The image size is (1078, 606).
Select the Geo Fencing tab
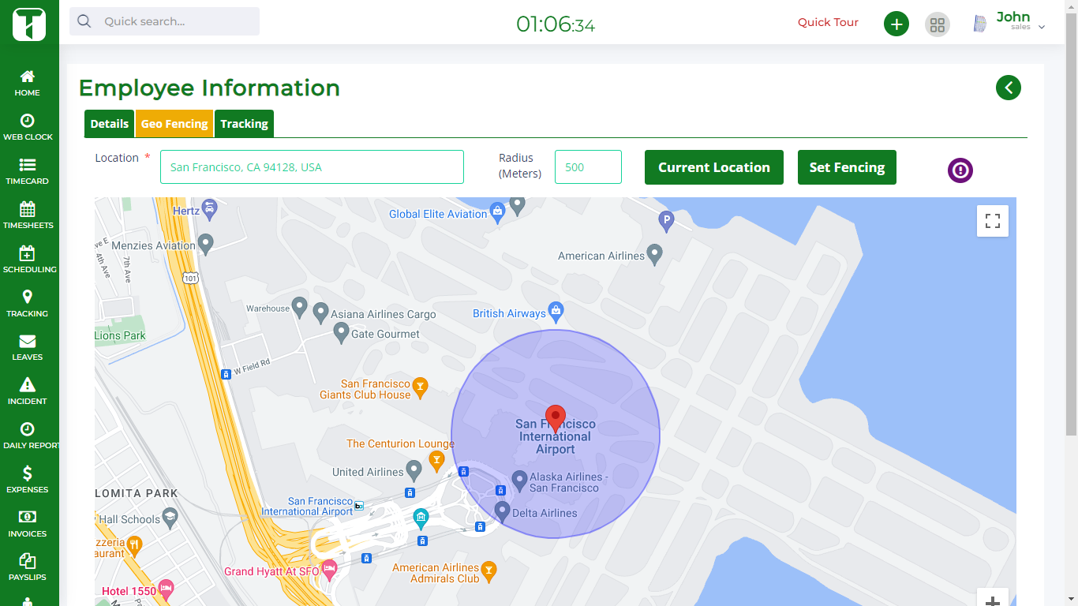coord(174,124)
